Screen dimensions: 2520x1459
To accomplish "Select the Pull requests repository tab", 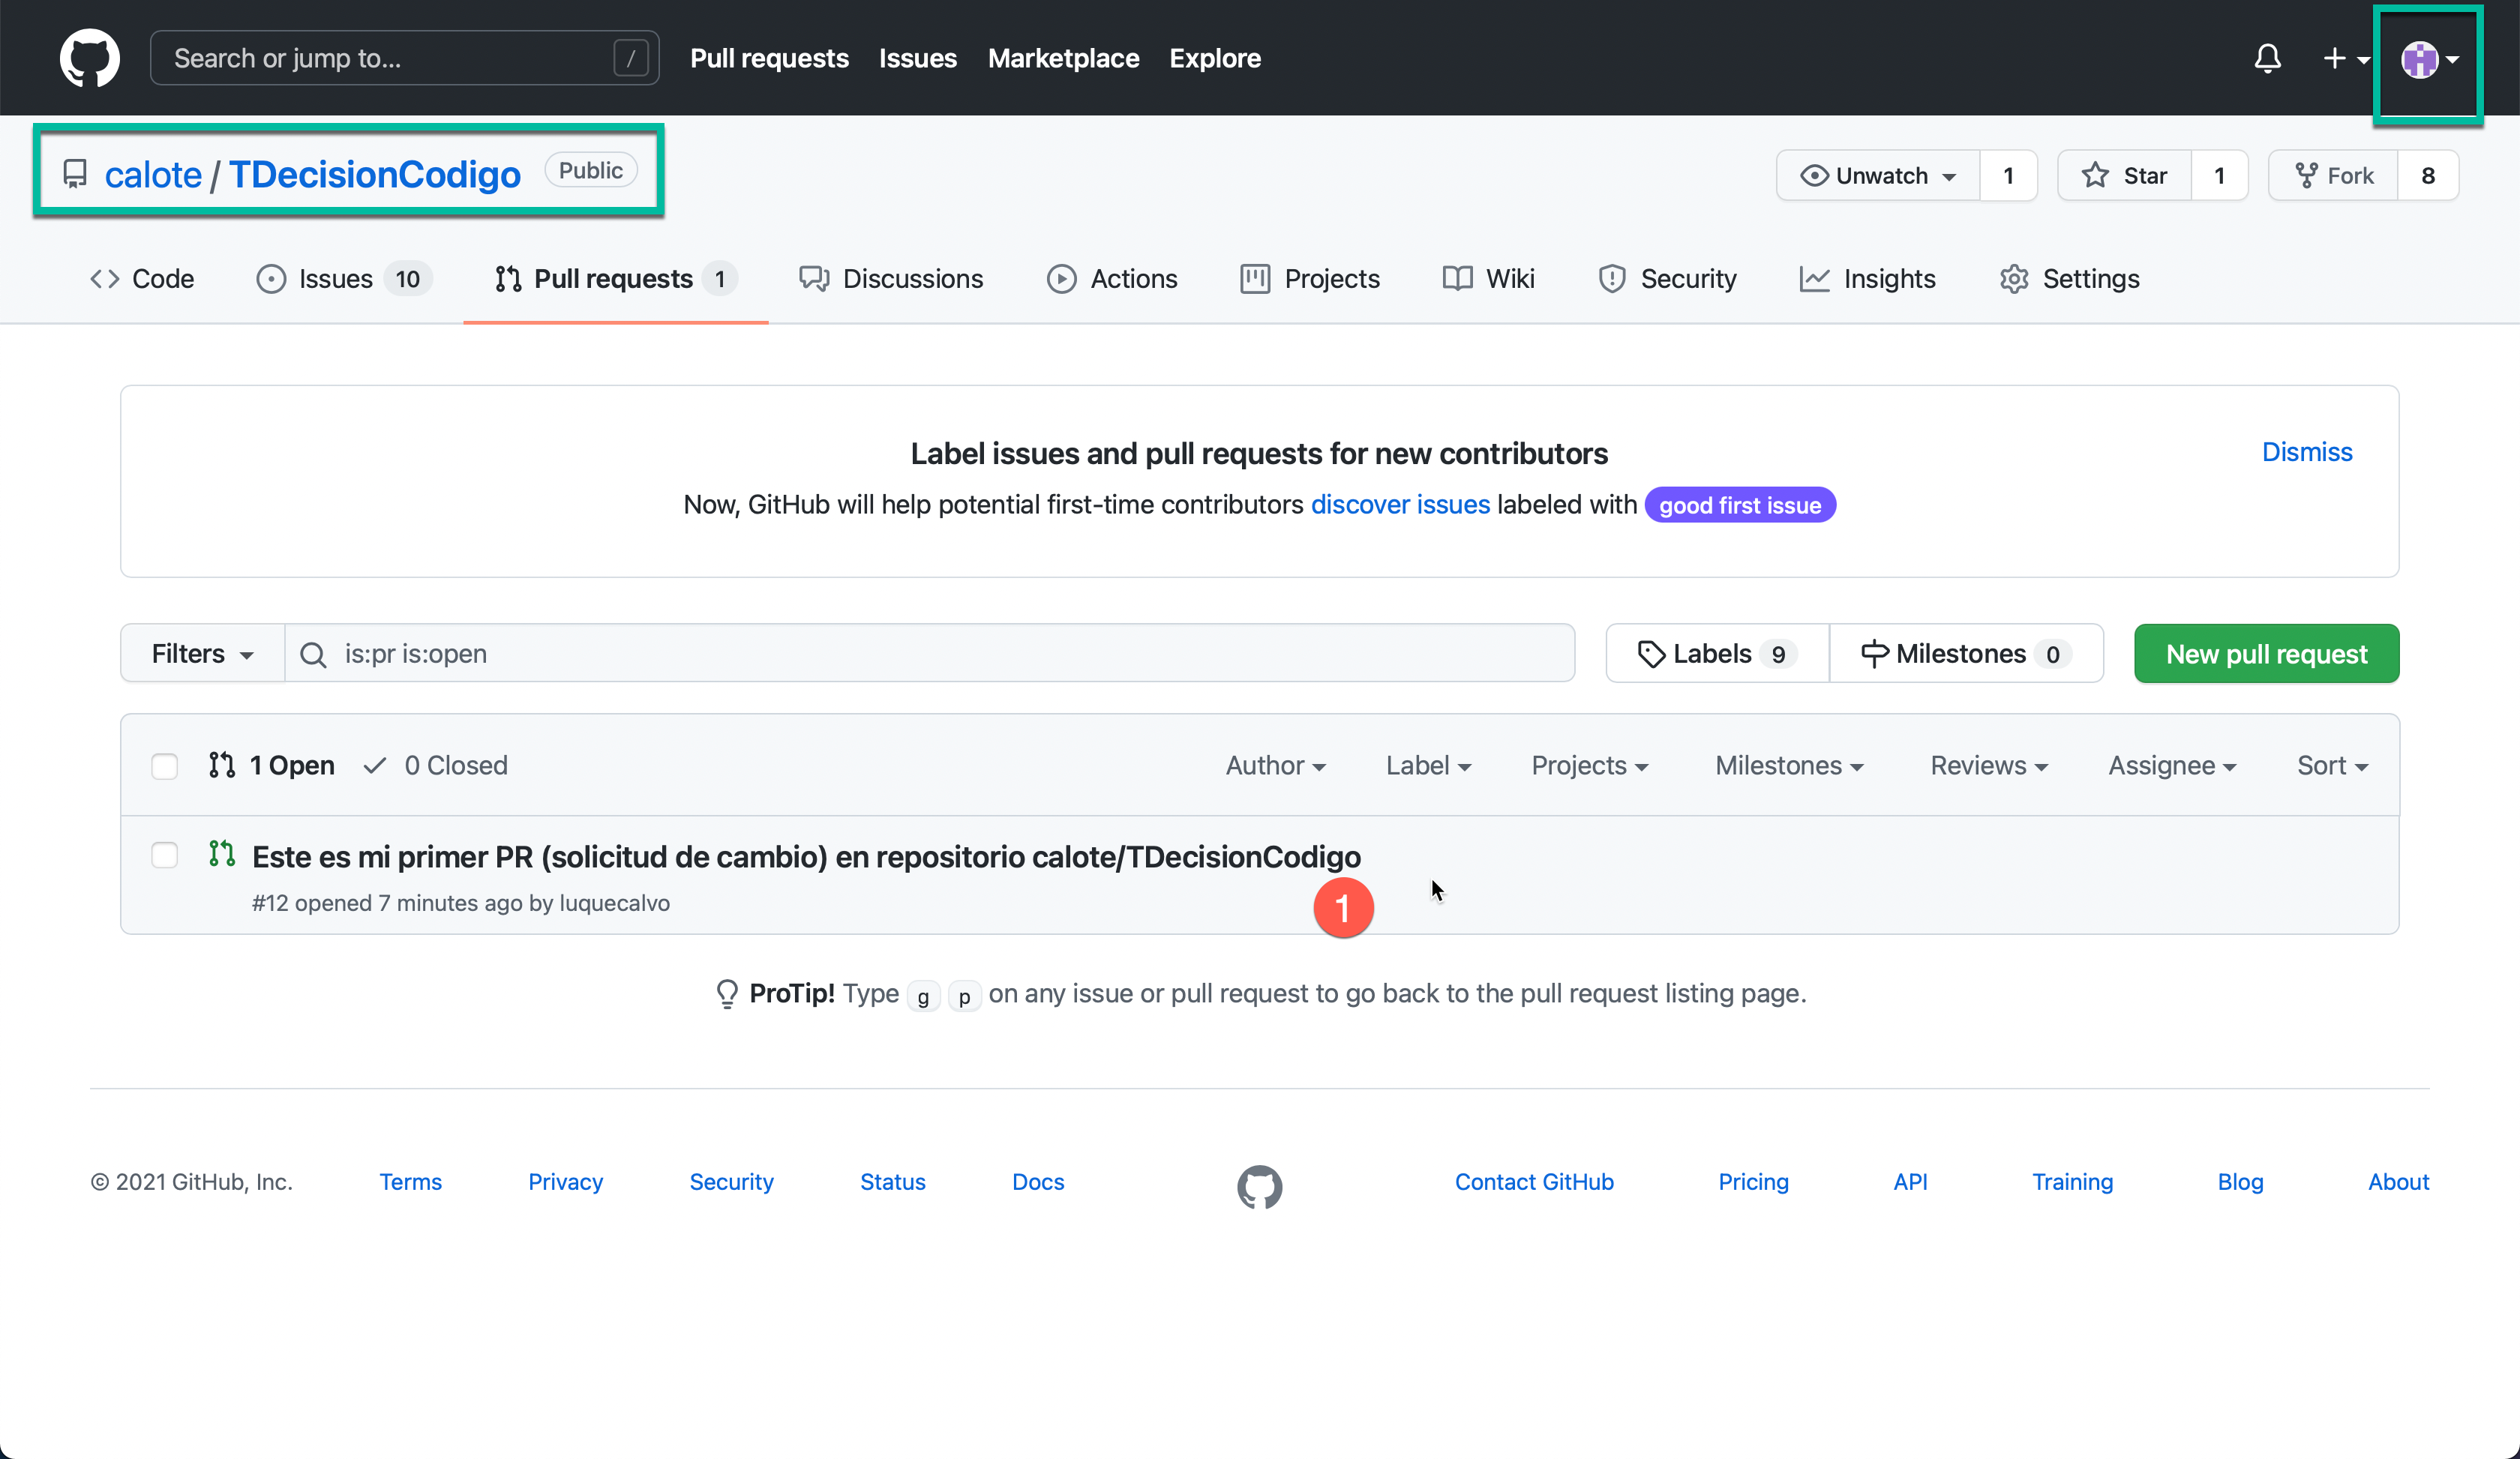I will [615, 279].
